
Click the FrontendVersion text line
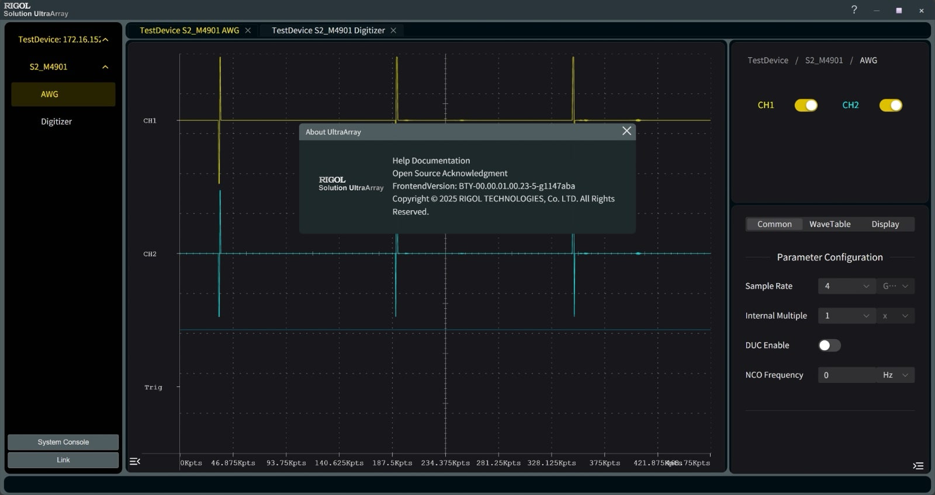click(x=483, y=186)
